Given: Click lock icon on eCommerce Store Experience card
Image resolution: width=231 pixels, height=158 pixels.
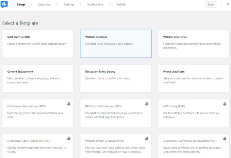Looking at the screenshot, I should pos(69,139).
